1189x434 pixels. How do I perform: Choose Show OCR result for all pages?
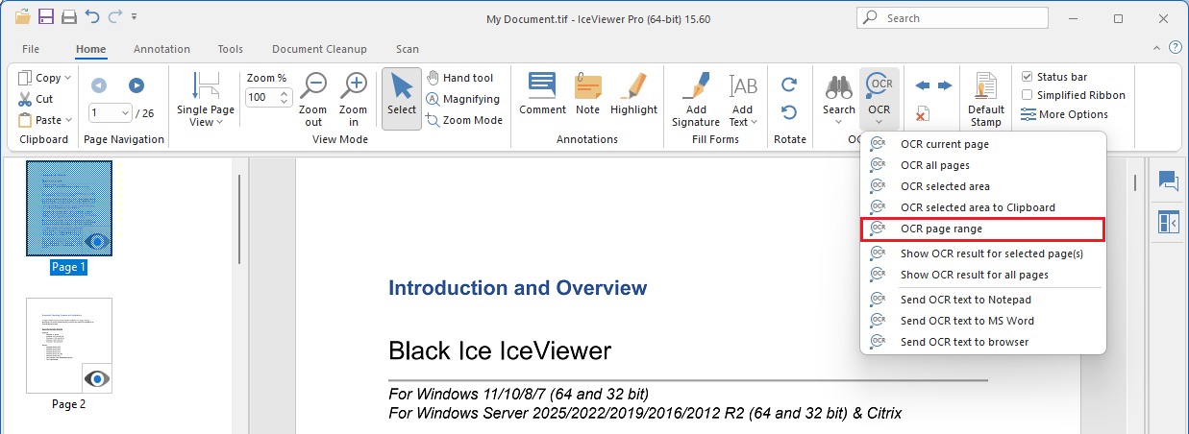[983, 275]
